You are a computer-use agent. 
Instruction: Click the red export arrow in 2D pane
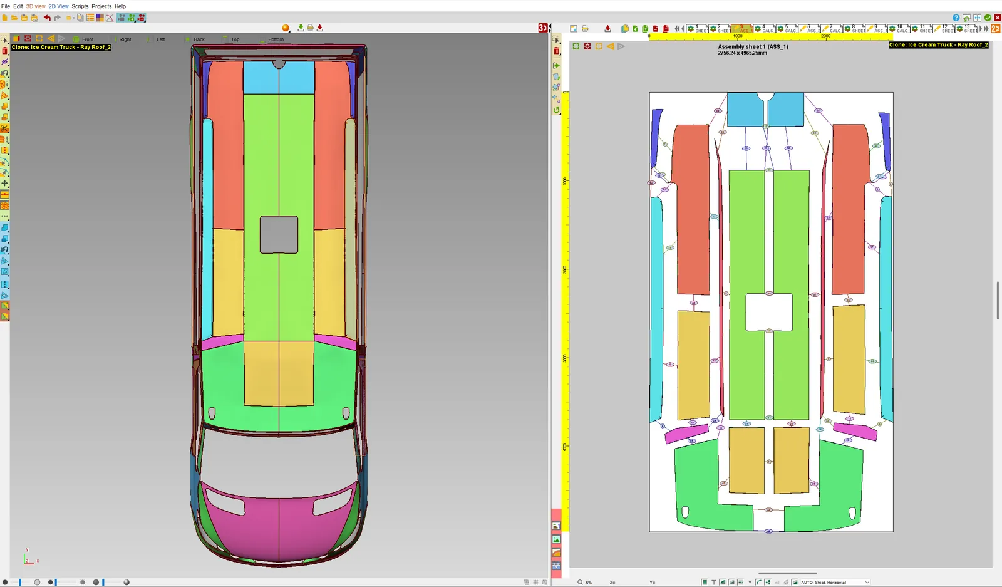[607, 29]
